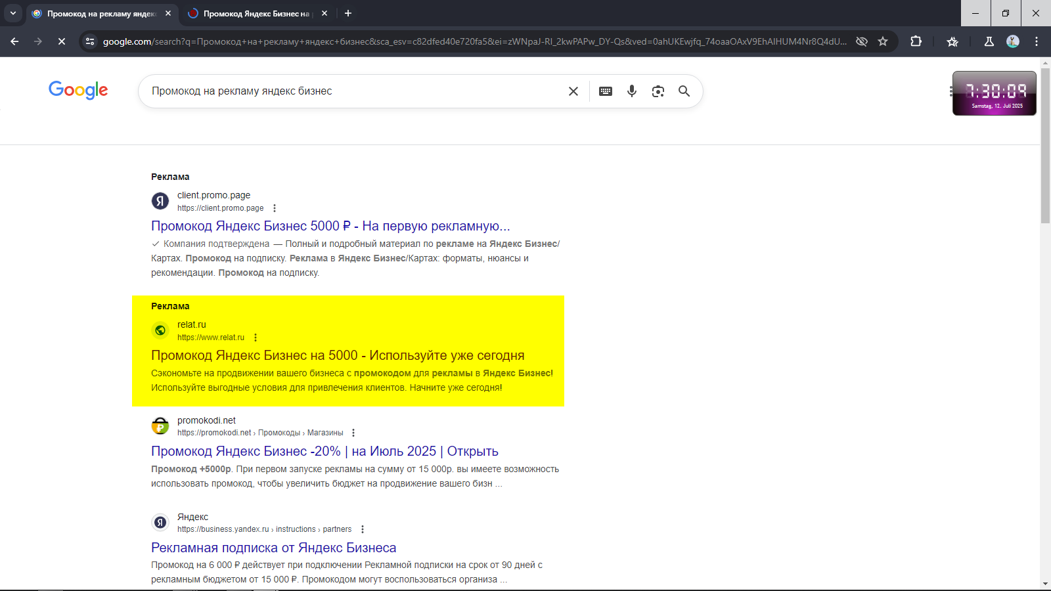Open the tab search dropdown arrow
This screenshot has height=591, width=1051.
[x=13, y=13]
